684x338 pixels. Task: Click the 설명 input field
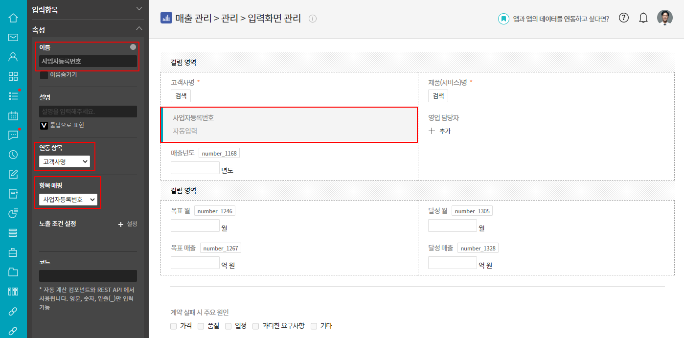[88, 112]
